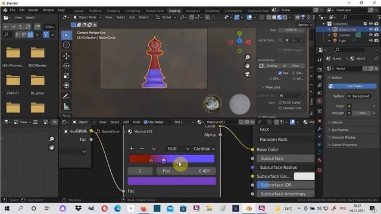Toggle Camera to View checkbox
Image resolution: width=381 pixels, height=214 pixels.
click(280, 108)
